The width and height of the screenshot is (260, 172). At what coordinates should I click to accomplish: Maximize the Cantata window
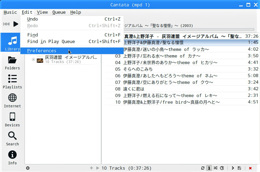tap(248, 5)
